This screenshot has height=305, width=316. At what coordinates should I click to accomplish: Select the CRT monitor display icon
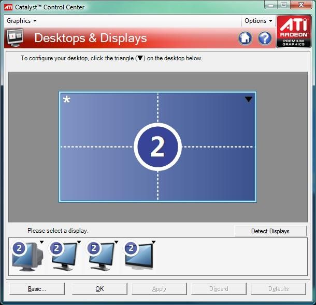pos(27,256)
